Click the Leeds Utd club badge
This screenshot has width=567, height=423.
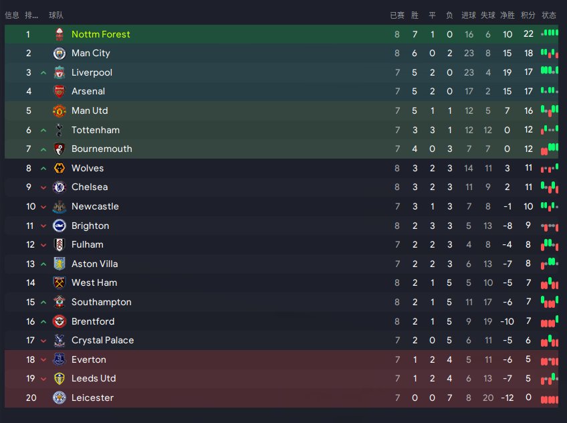click(x=60, y=379)
